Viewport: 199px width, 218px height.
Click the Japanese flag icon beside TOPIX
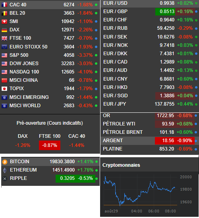coord(4,89)
